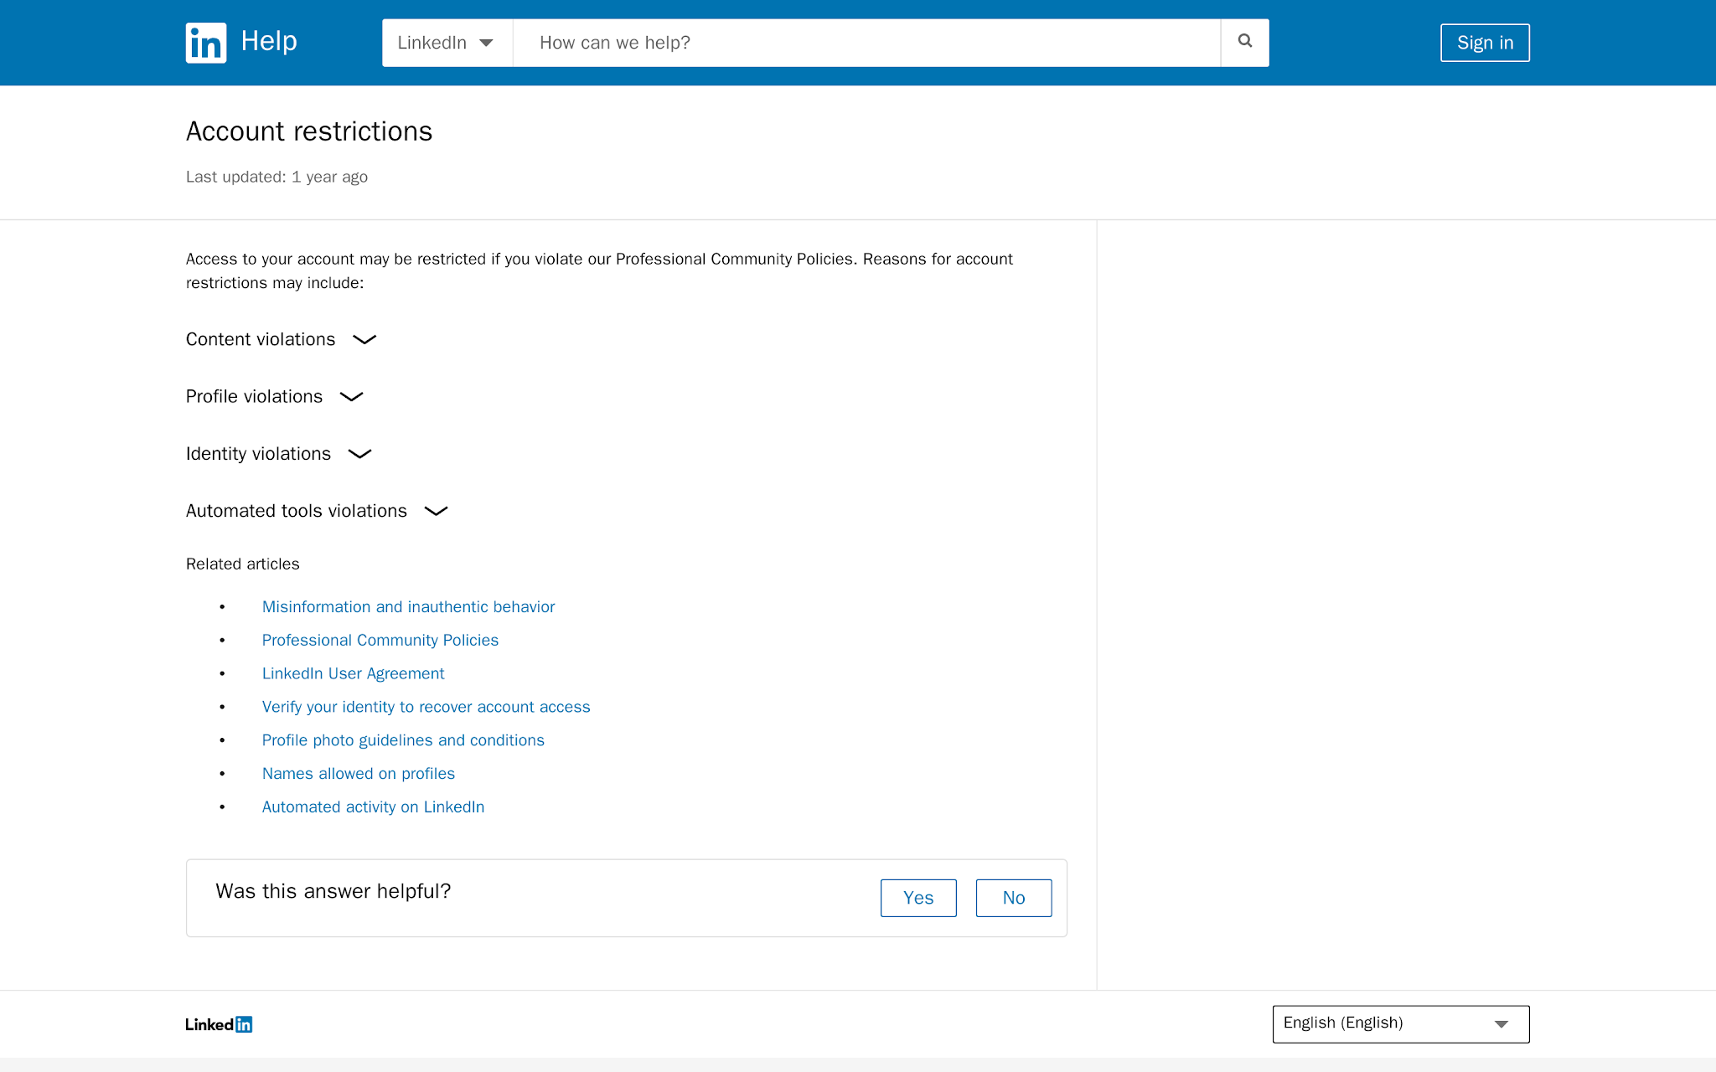Viewport: 1716px width, 1072px height.
Task: Click the 'Account restrictions' page heading
Action: click(309, 131)
